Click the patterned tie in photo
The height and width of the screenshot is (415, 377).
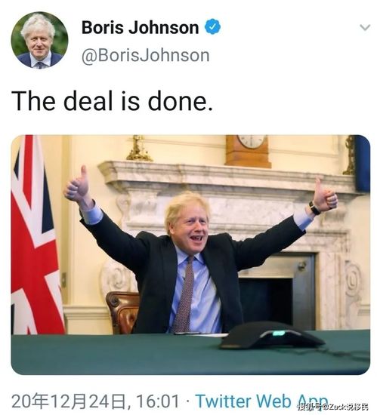pyautogui.click(x=185, y=294)
